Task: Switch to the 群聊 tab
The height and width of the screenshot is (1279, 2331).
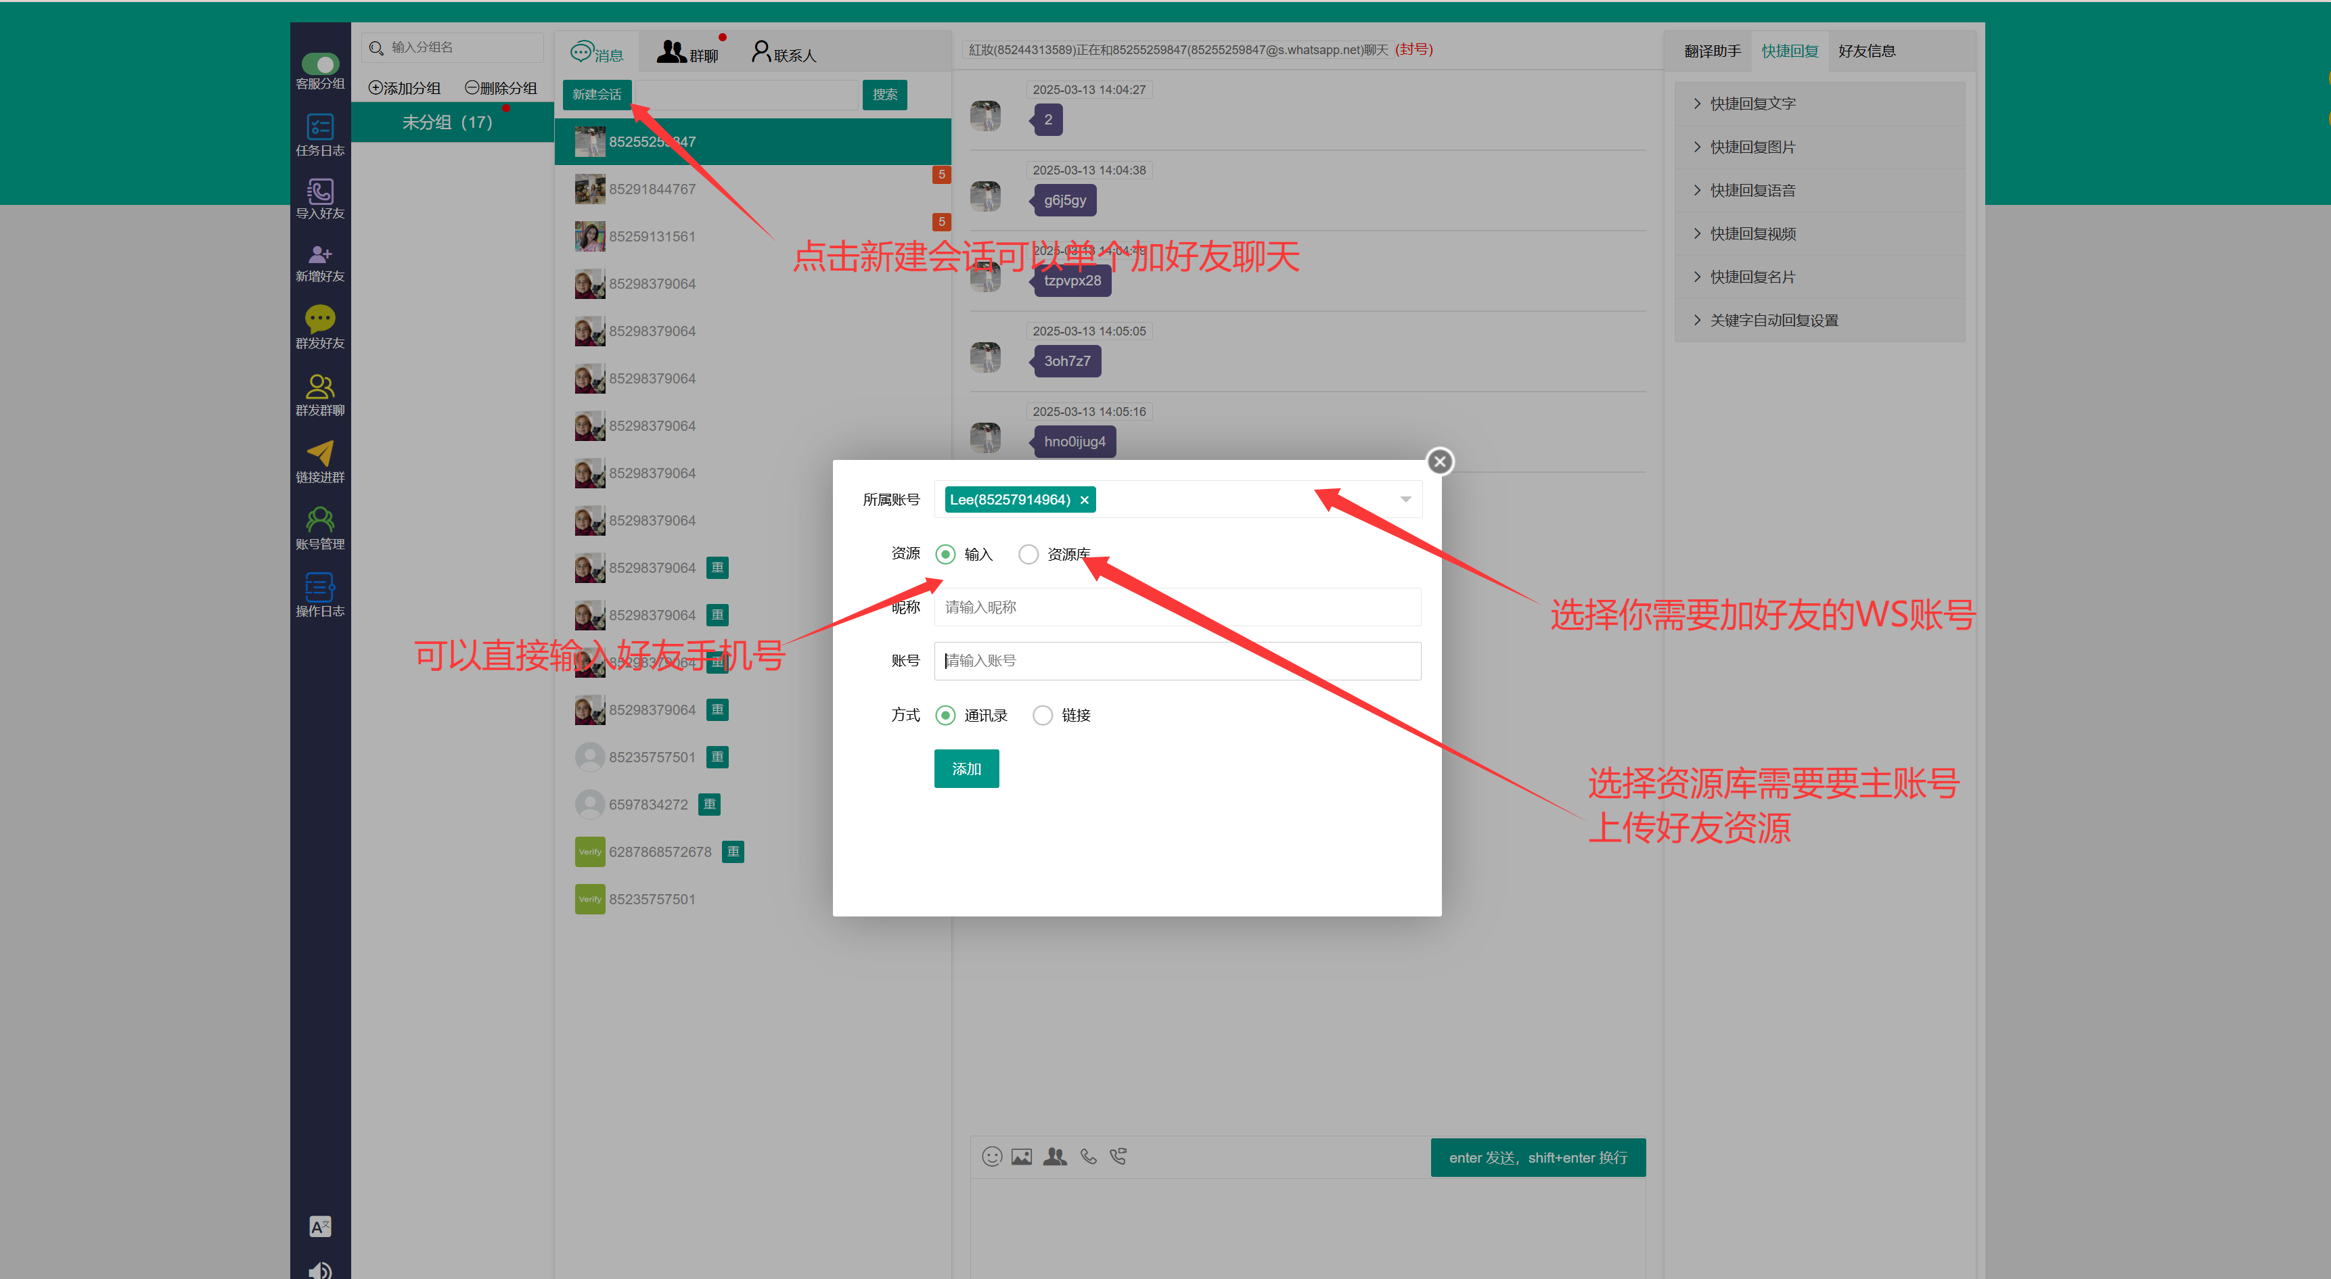Action: click(x=687, y=53)
